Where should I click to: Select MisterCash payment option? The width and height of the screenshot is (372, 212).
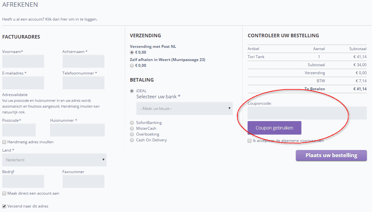(x=132, y=128)
